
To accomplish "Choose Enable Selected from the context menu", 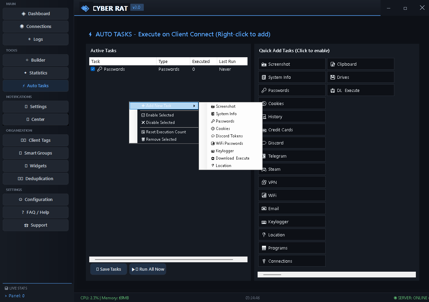I will click(164, 115).
